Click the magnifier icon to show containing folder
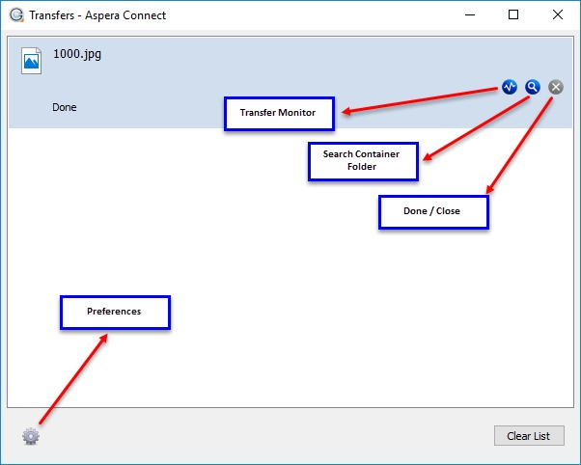The width and height of the screenshot is (581, 465). [532, 87]
